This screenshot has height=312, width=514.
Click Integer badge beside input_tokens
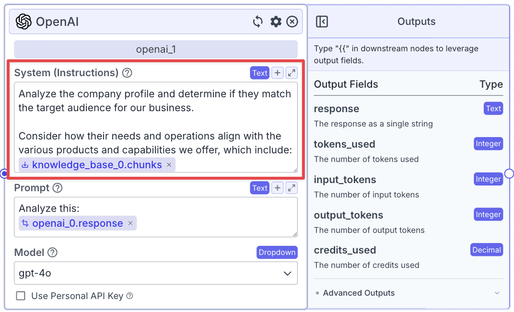489,179
